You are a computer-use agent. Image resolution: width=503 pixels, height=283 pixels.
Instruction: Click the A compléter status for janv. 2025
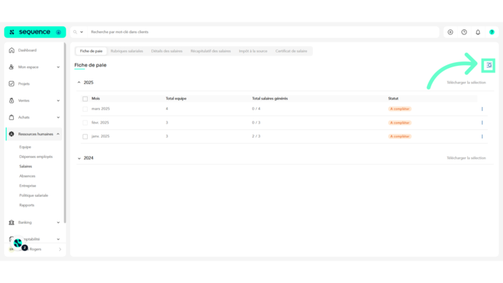[x=400, y=136]
